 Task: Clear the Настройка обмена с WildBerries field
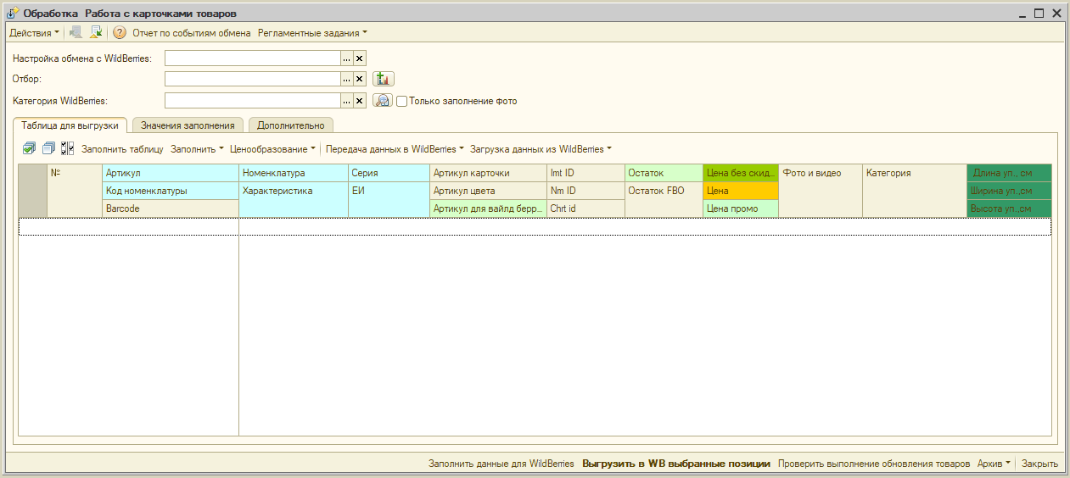pos(360,58)
